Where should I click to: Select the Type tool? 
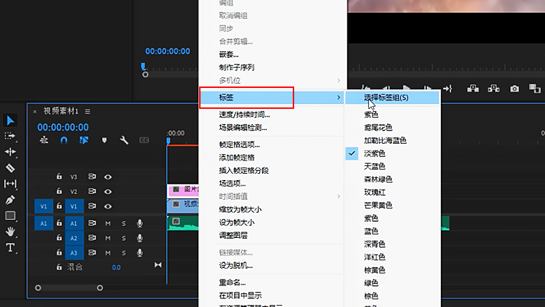[x=10, y=248]
